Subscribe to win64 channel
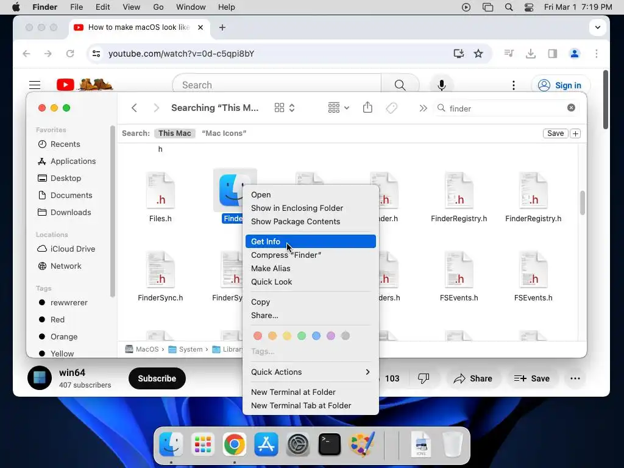 click(157, 378)
